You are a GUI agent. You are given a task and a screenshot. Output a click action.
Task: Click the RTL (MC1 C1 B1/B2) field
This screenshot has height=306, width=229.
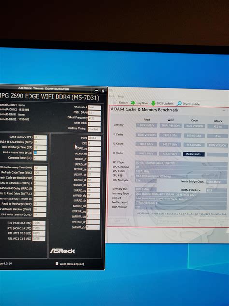click(x=39, y=239)
